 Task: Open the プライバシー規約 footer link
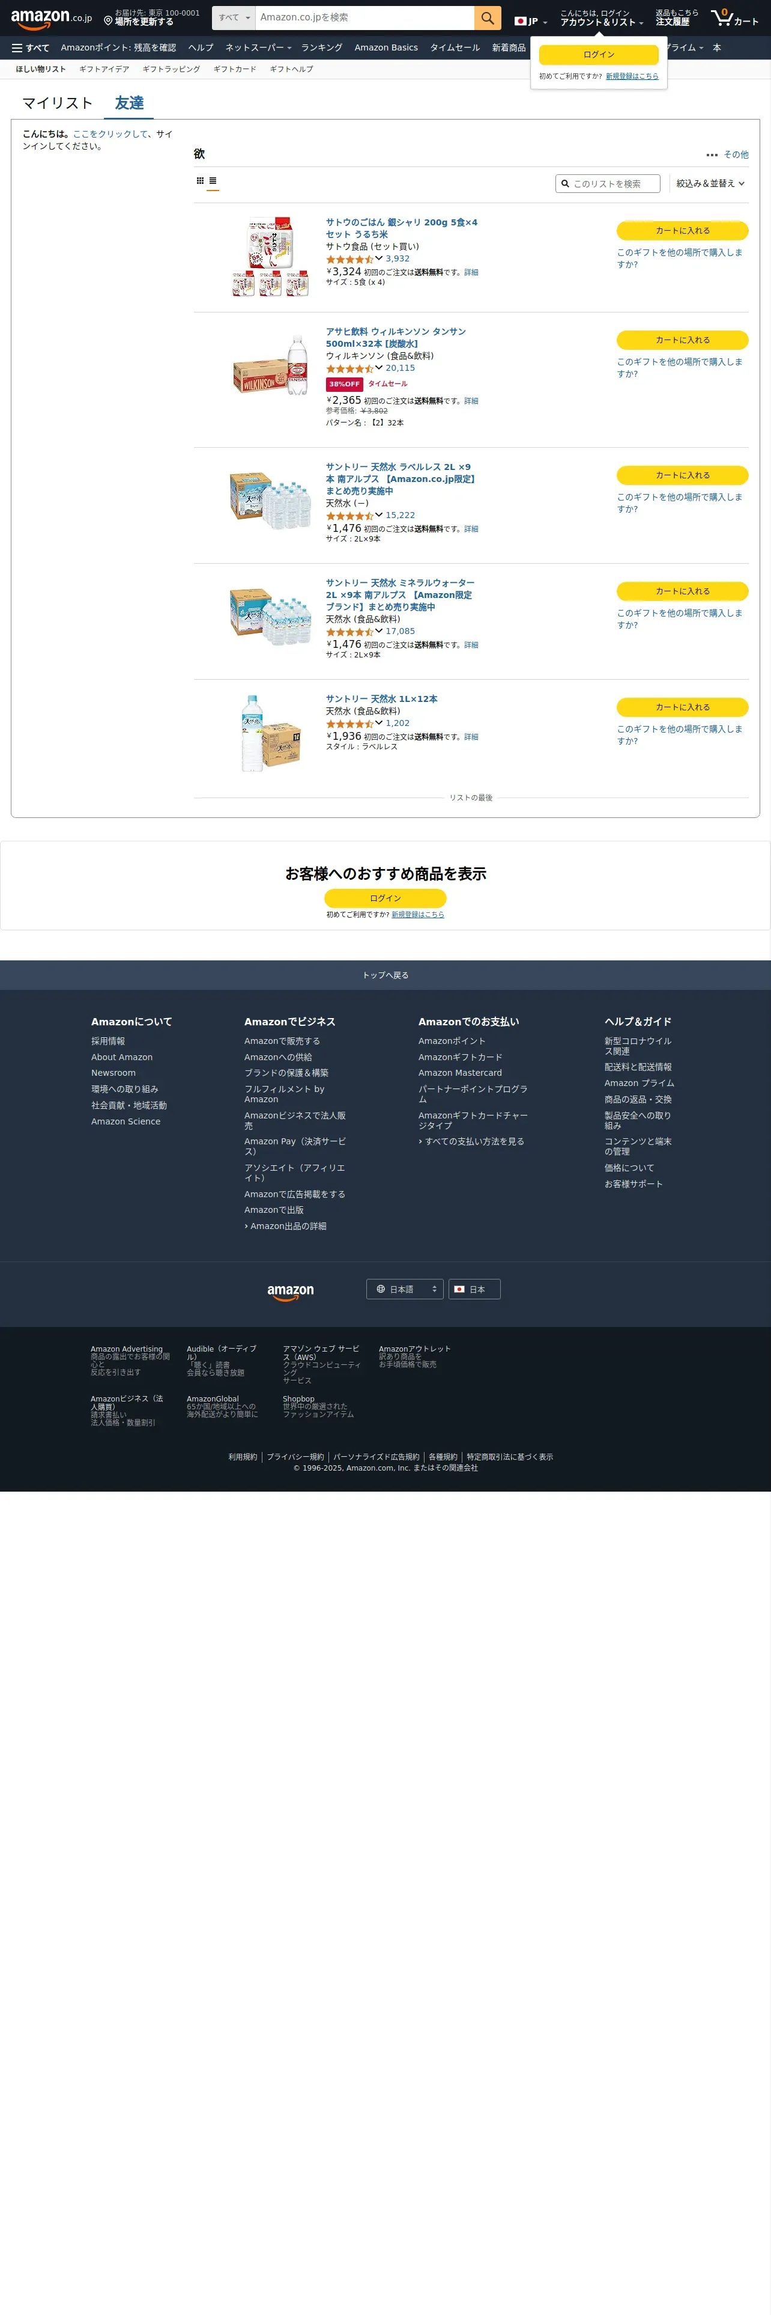(x=295, y=1457)
